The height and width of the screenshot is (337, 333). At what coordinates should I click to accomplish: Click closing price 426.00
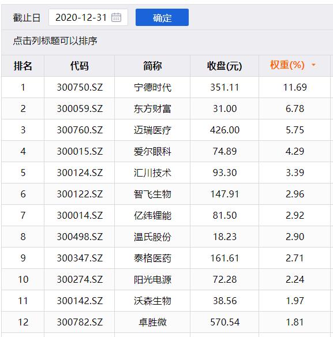(x=225, y=130)
